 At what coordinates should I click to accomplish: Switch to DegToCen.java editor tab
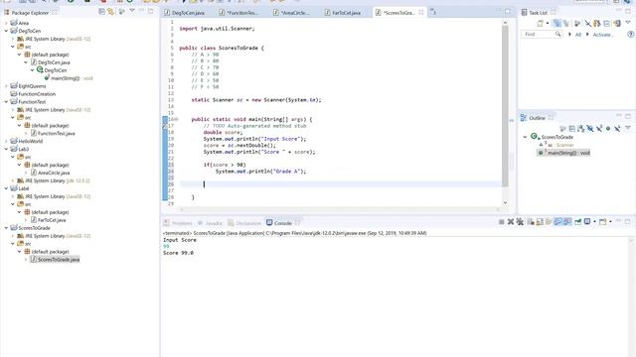188,13
